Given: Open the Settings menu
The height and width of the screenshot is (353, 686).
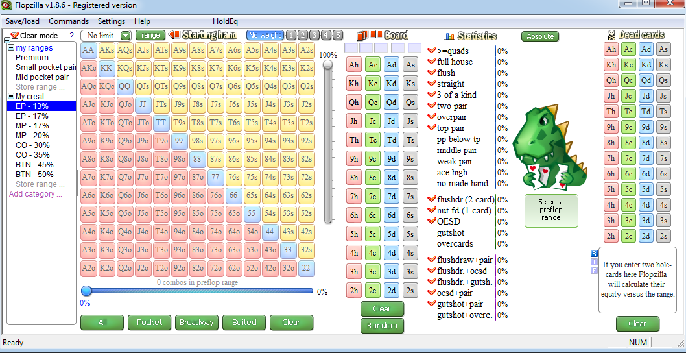Looking at the screenshot, I should [x=111, y=21].
